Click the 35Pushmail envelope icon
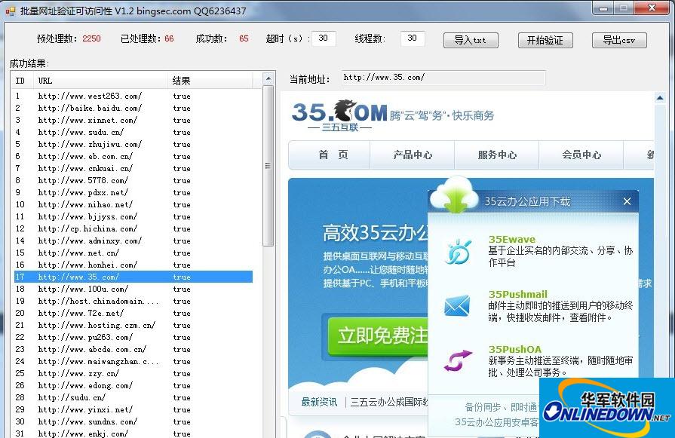The height and width of the screenshot is (438, 675). coord(457,306)
